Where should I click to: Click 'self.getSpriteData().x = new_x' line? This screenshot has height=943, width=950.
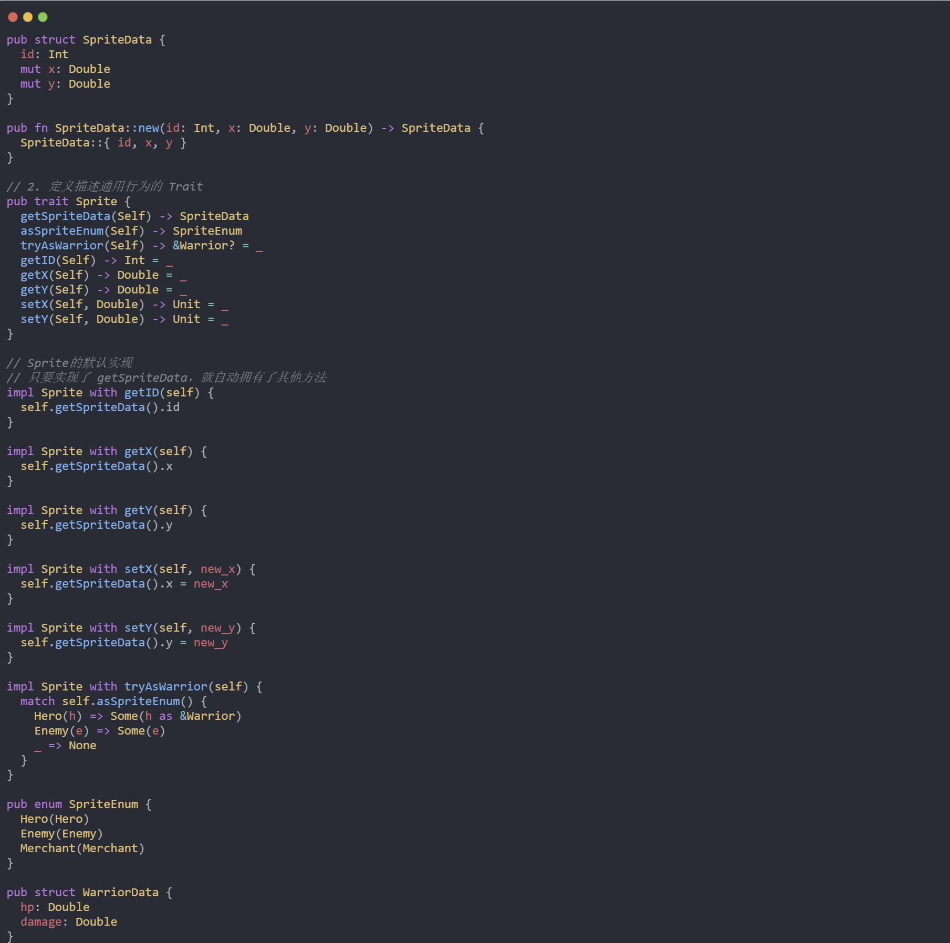[x=124, y=584]
